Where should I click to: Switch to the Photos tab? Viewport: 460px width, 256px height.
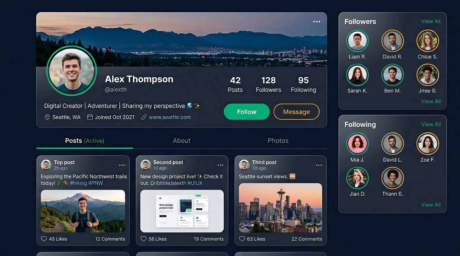tap(278, 141)
